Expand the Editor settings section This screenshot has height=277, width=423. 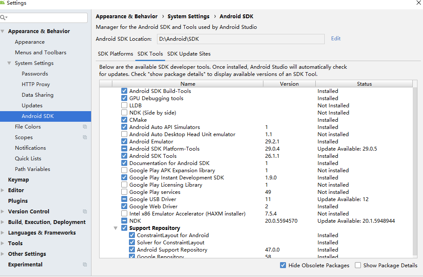coord(3,190)
